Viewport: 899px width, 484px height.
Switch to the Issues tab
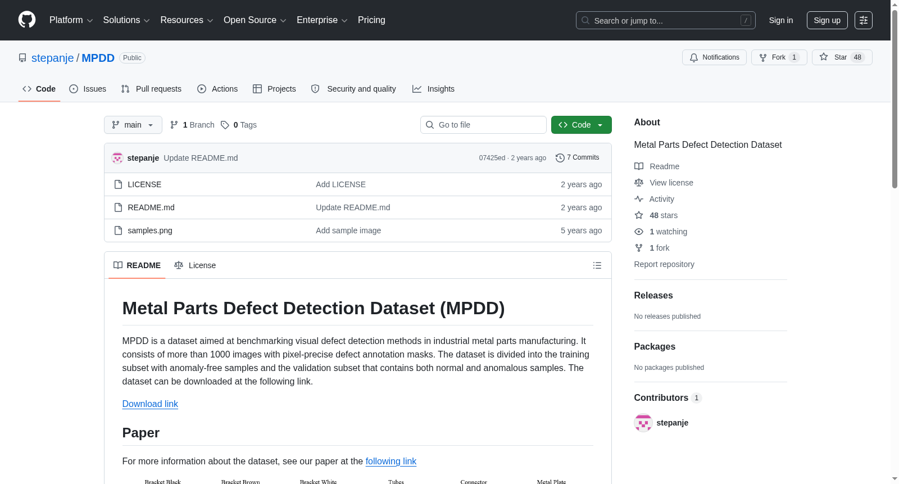[88, 89]
